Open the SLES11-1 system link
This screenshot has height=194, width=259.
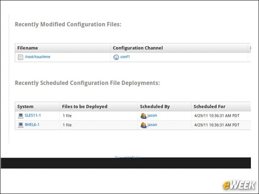point(33,116)
